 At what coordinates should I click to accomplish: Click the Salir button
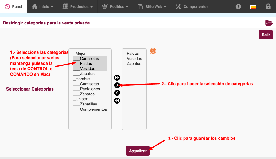[x=266, y=35]
